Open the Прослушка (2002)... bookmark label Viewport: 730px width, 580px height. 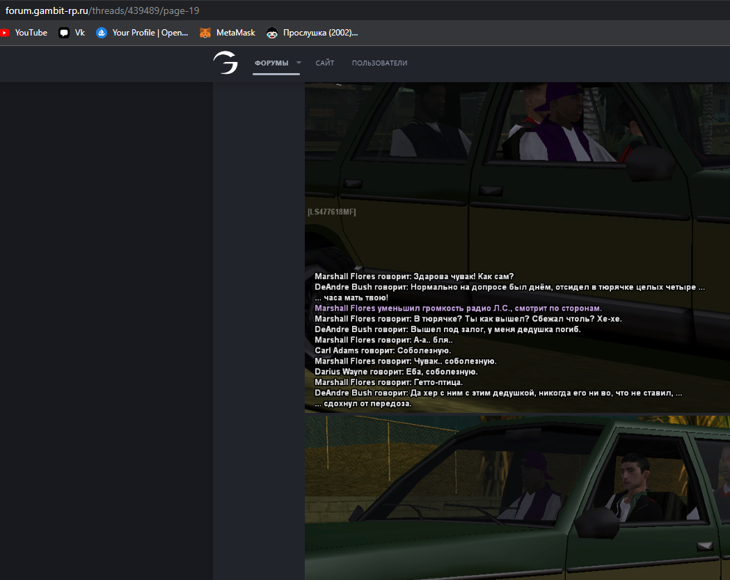coord(320,33)
